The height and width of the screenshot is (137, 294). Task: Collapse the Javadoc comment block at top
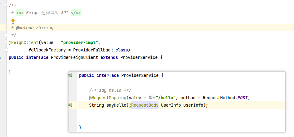7,5
